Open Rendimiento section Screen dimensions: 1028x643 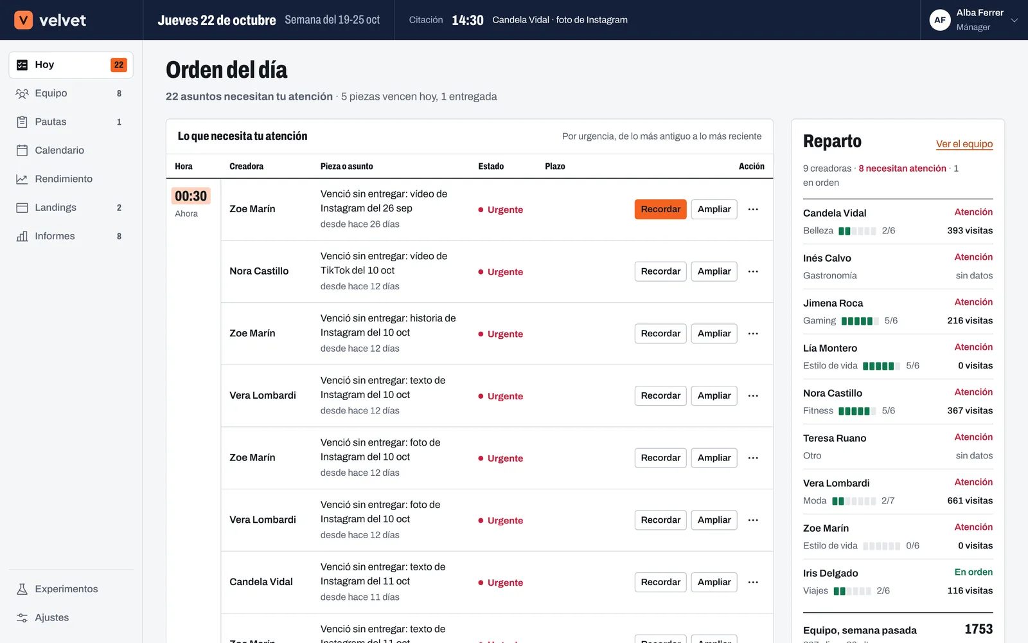(x=71, y=179)
